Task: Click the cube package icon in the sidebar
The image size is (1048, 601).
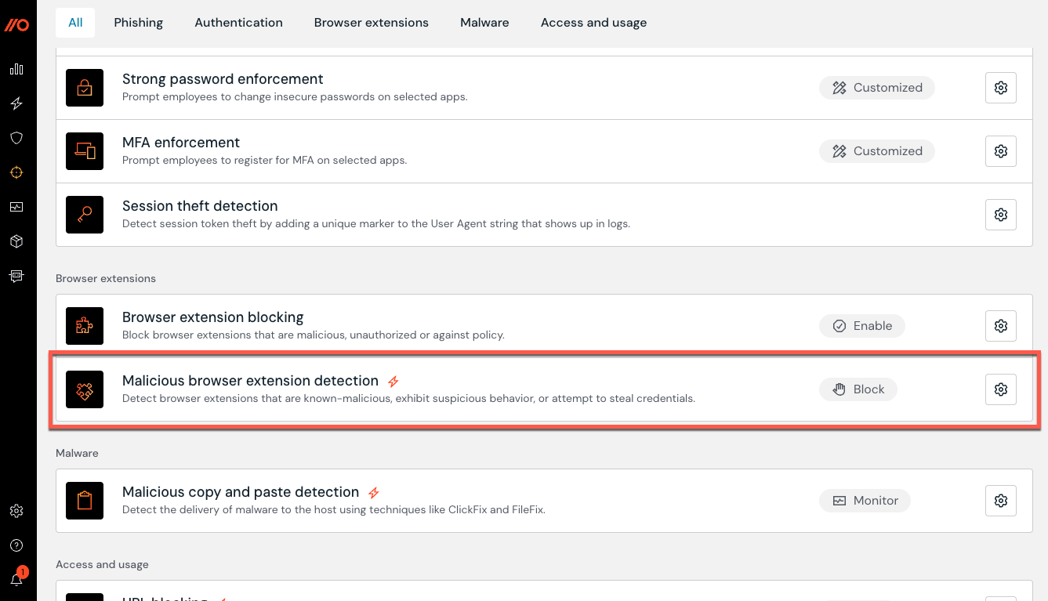Action: pyautogui.click(x=16, y=241)
